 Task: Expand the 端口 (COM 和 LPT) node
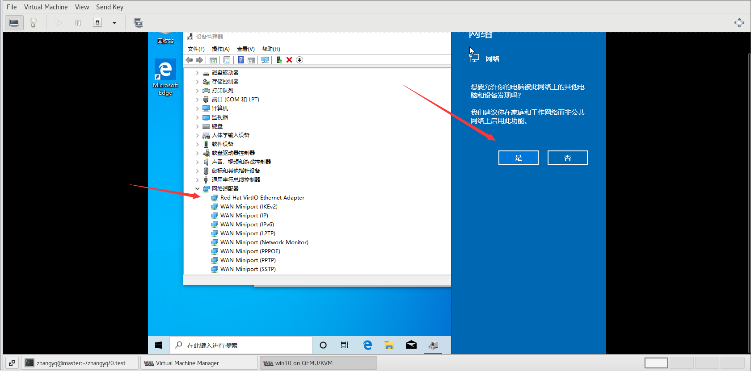[197, 100]
